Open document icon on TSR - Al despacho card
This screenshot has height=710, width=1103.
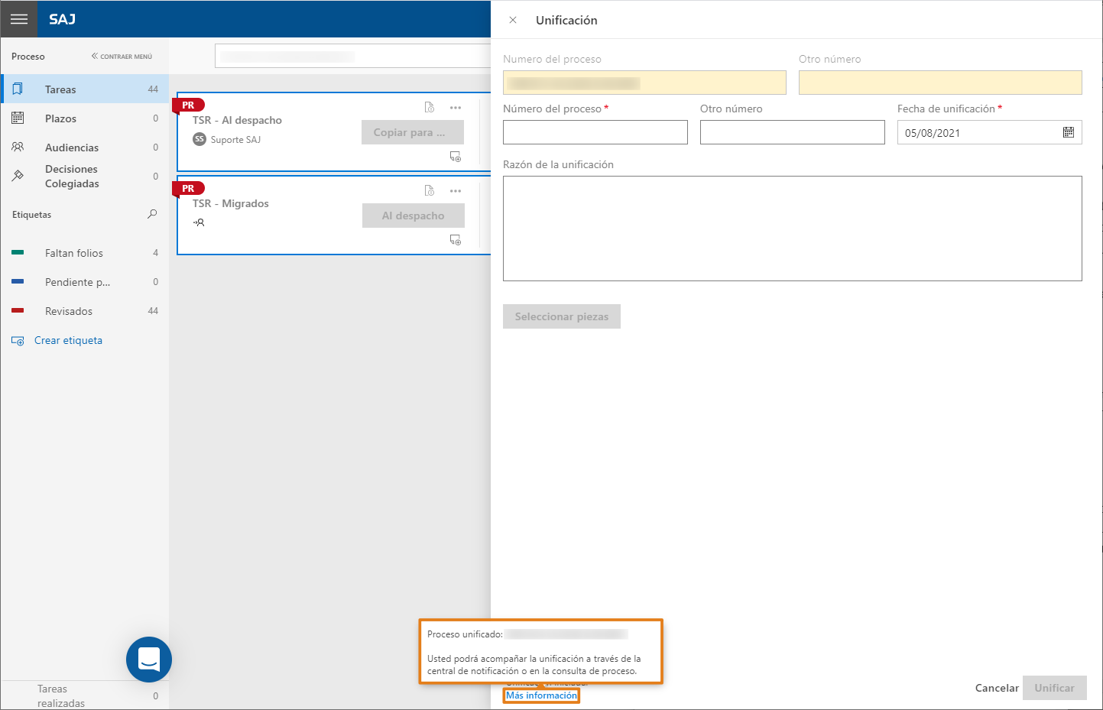click(x=430, y=108)
